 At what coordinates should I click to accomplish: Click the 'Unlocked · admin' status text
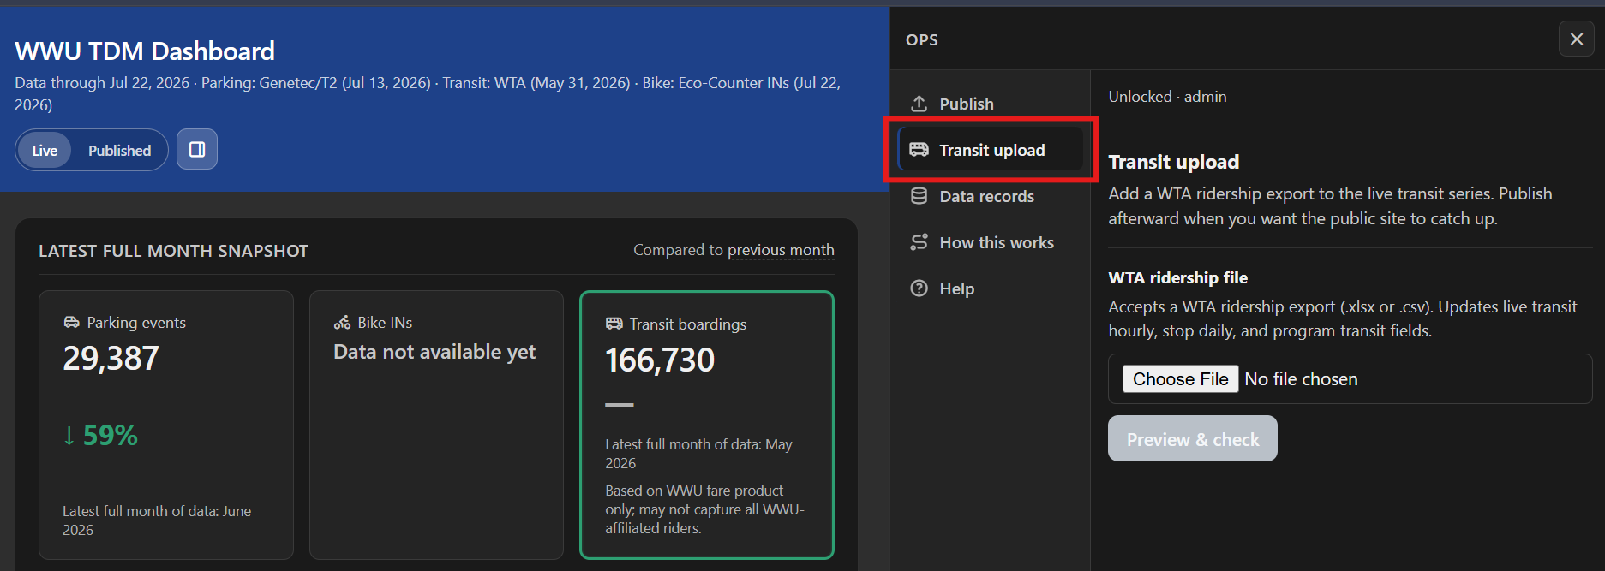1167,97
